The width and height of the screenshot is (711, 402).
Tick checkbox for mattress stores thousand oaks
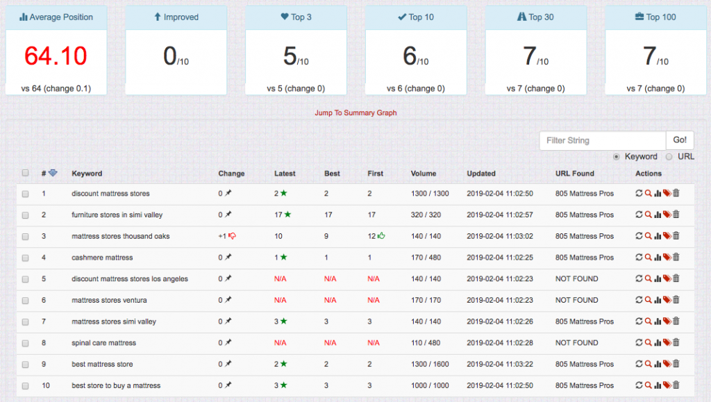coord(25,236)
